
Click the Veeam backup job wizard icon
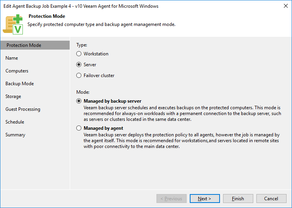13,24
